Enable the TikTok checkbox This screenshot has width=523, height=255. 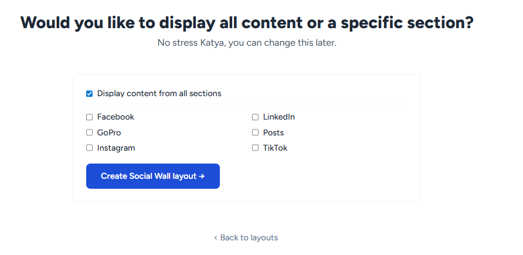point(255,148)
